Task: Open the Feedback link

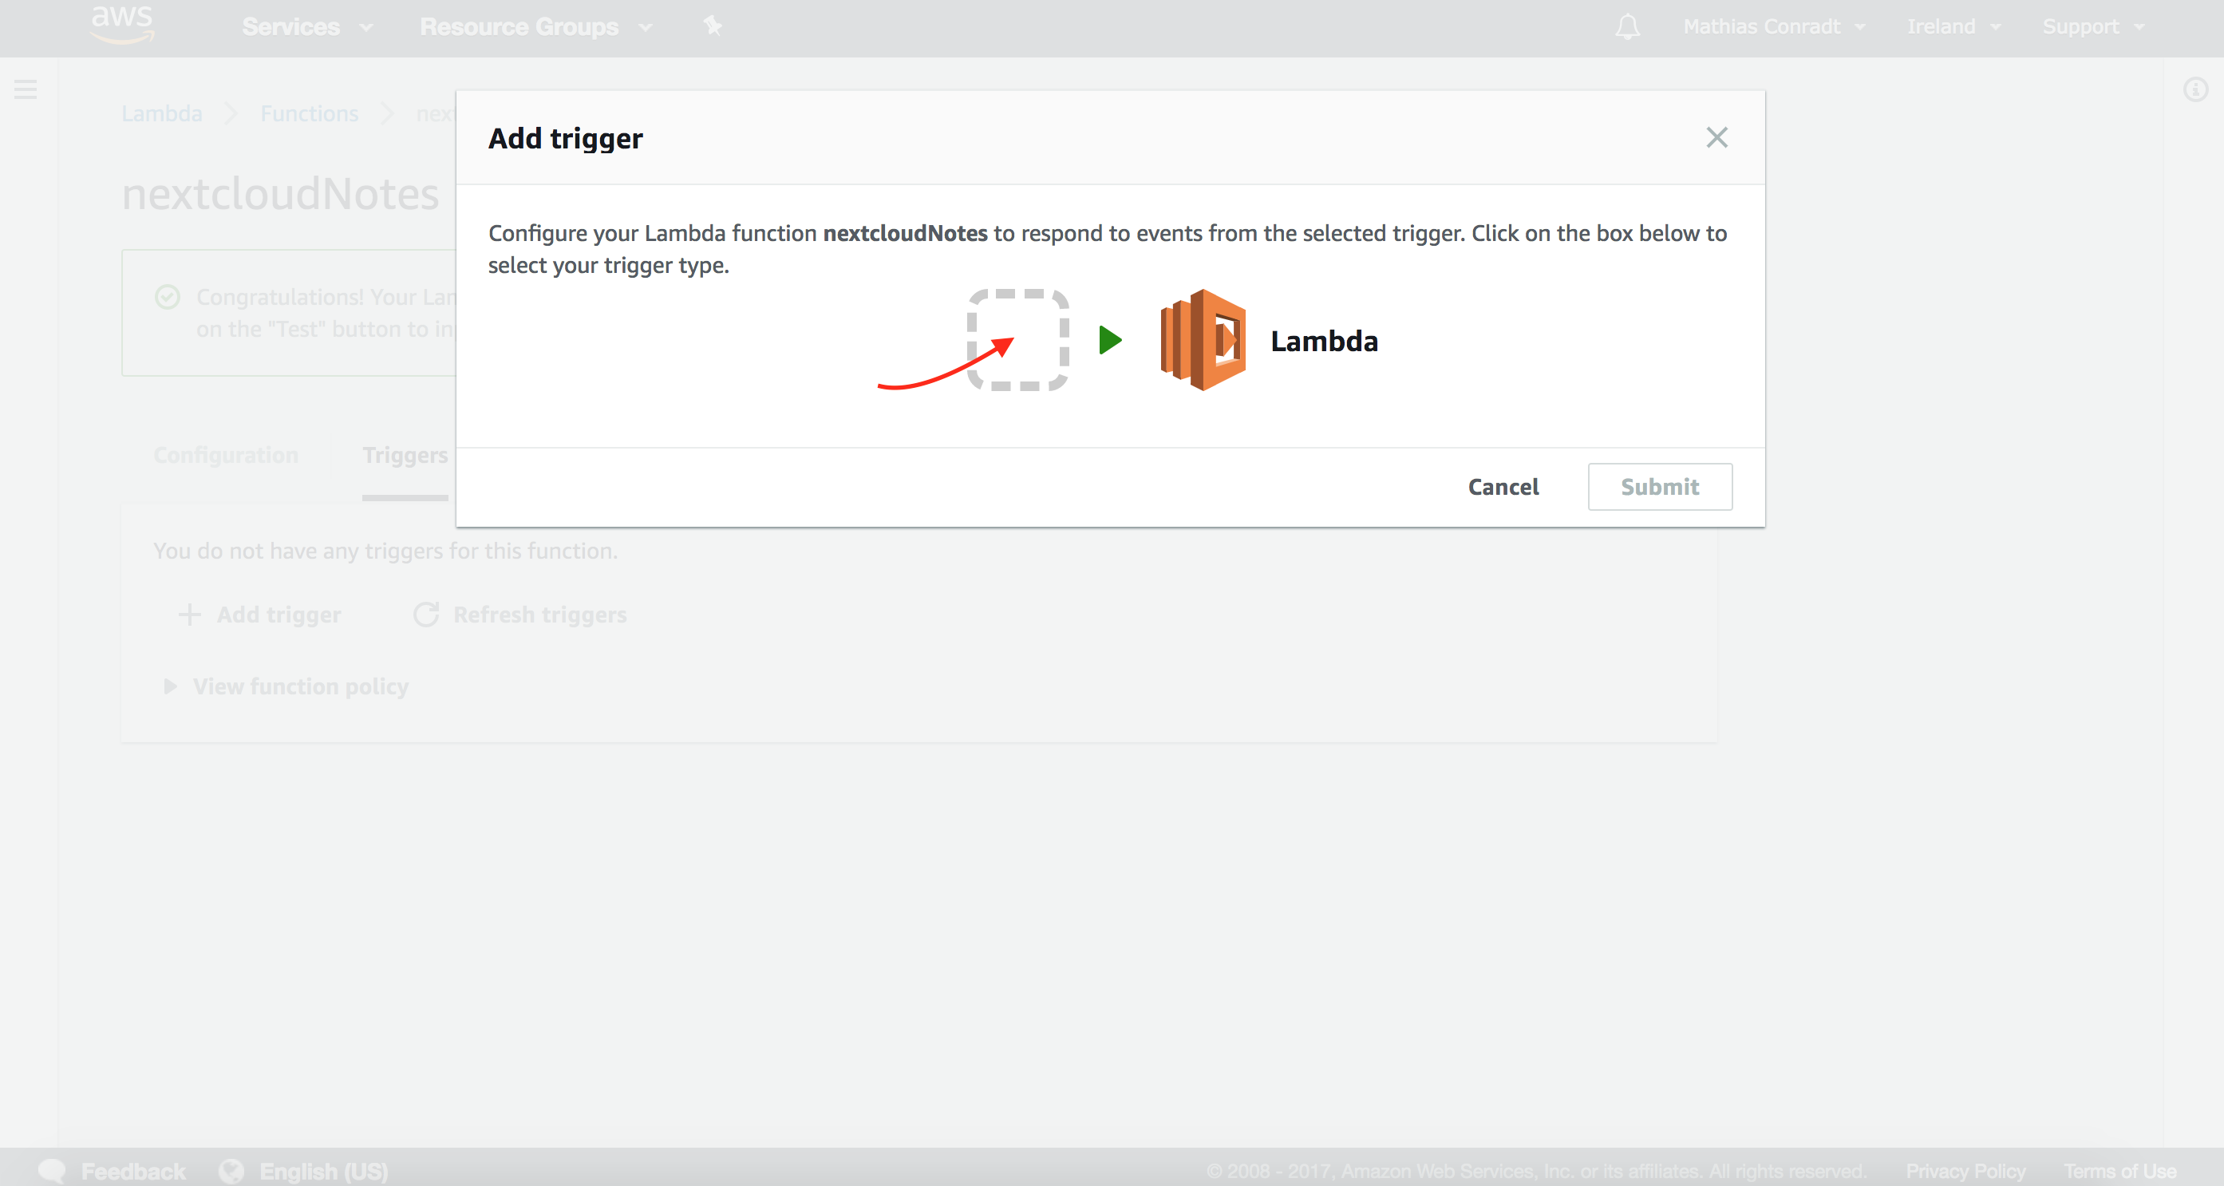Action: (x=113, y=1171)
